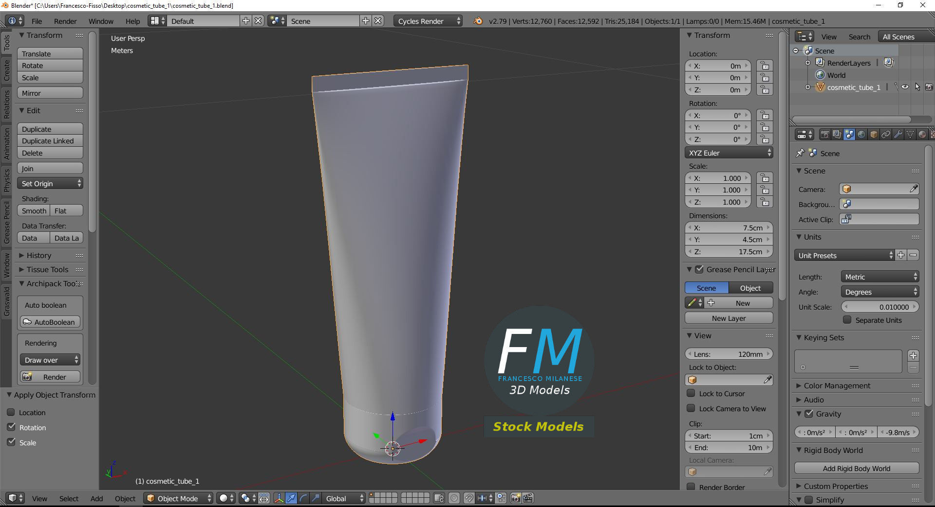The height and width of the screenshot is (507, 935).
Task: Open the Mesh Data properties tab (triangle icon)
Action: tap(910, 135)
